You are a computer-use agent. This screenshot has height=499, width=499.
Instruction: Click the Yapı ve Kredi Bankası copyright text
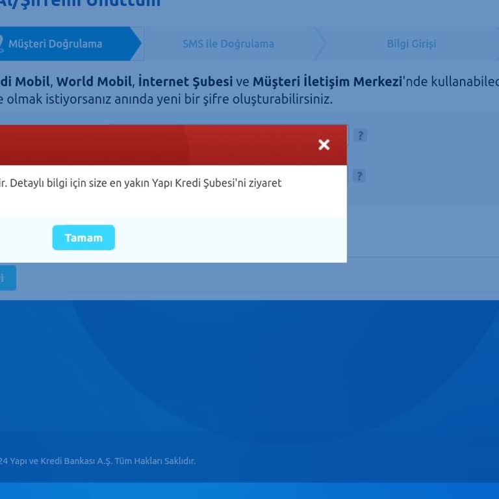[97, 461]
